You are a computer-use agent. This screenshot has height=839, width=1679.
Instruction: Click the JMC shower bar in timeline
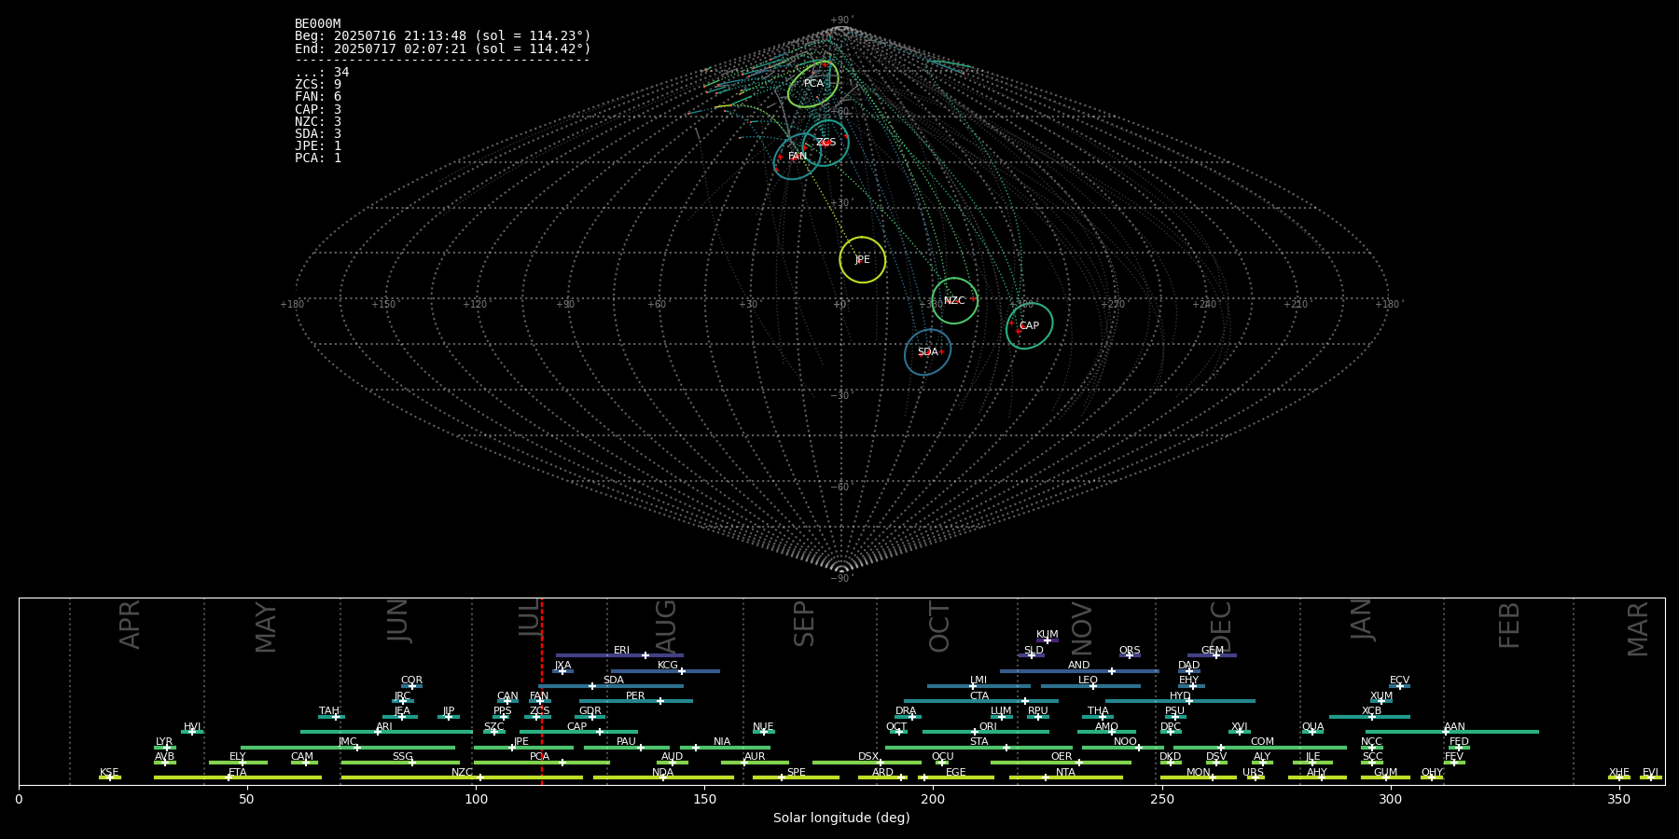[348, 747]
